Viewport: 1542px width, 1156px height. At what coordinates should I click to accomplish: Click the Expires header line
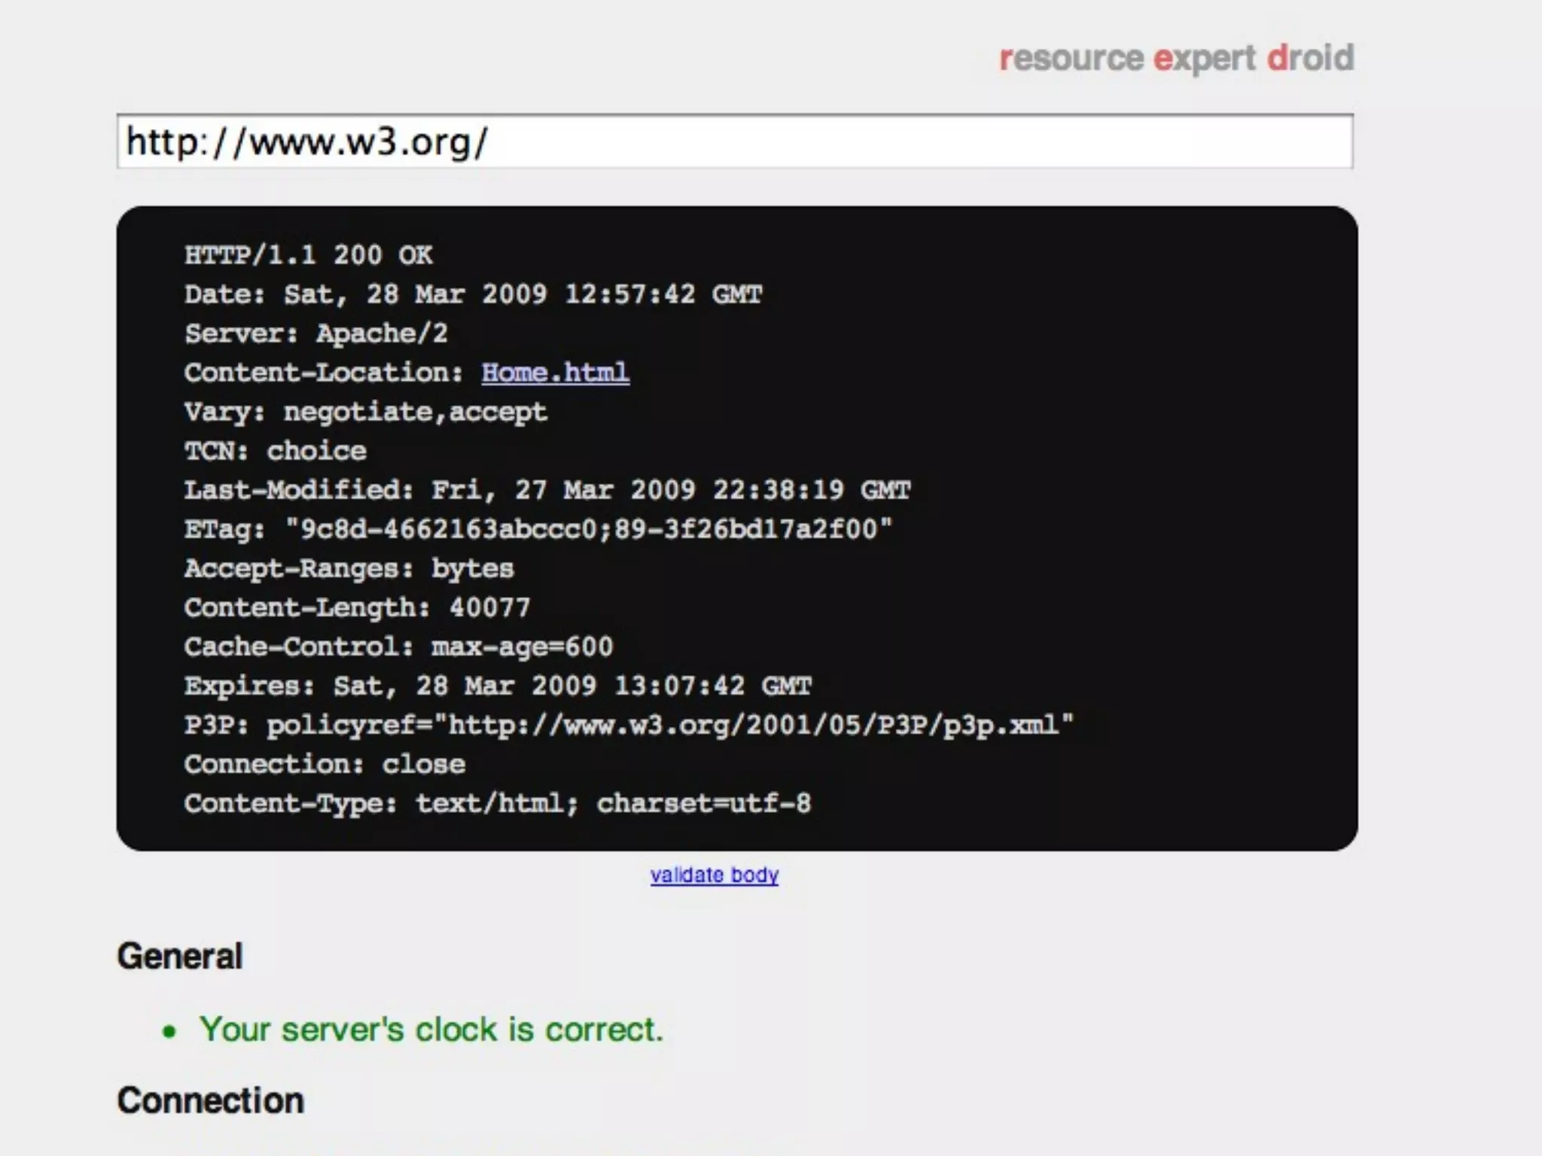pyautogui.click(x=498, y=686)
